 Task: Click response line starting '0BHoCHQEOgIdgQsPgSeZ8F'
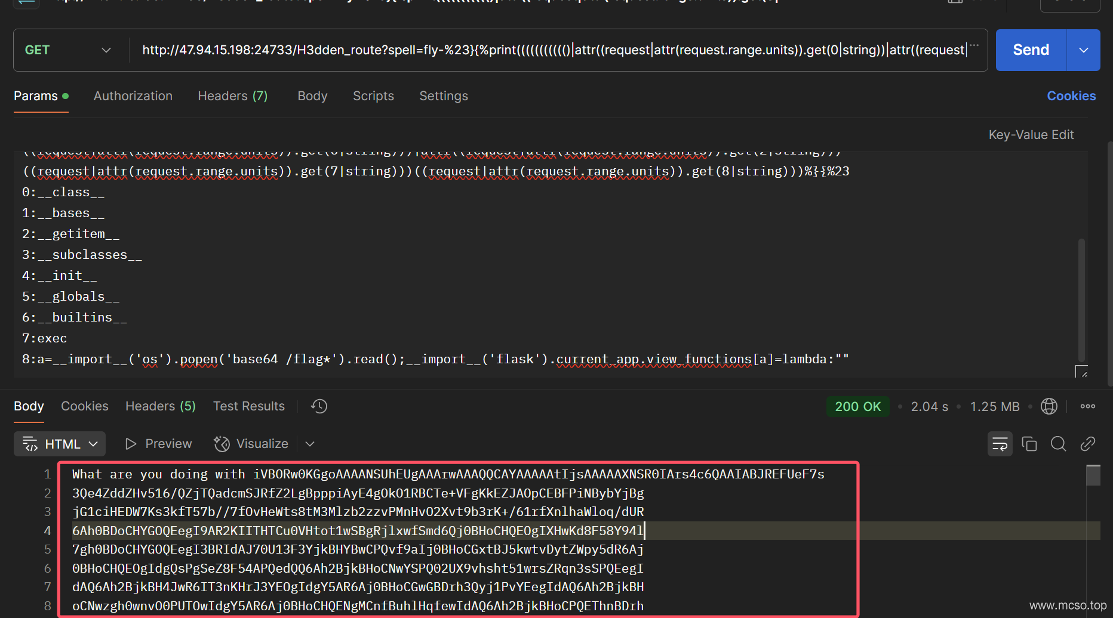(358, 568)
